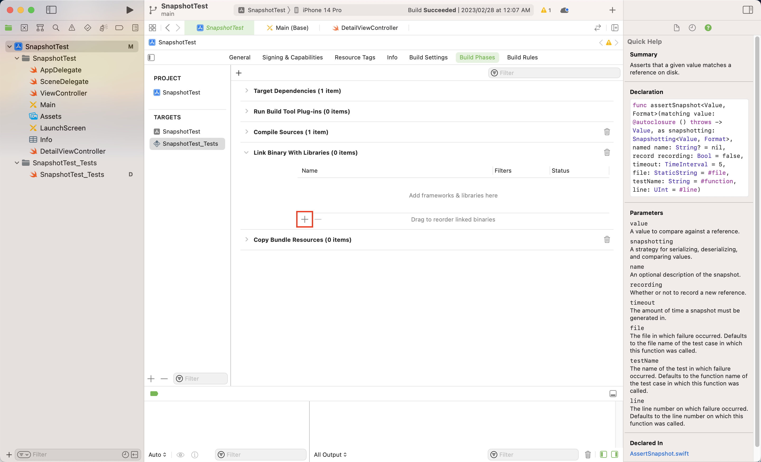Collapse Link Binary With Libraries section
Image resolution: width=761 pixels, height=462 pixels.
(247, 152)
